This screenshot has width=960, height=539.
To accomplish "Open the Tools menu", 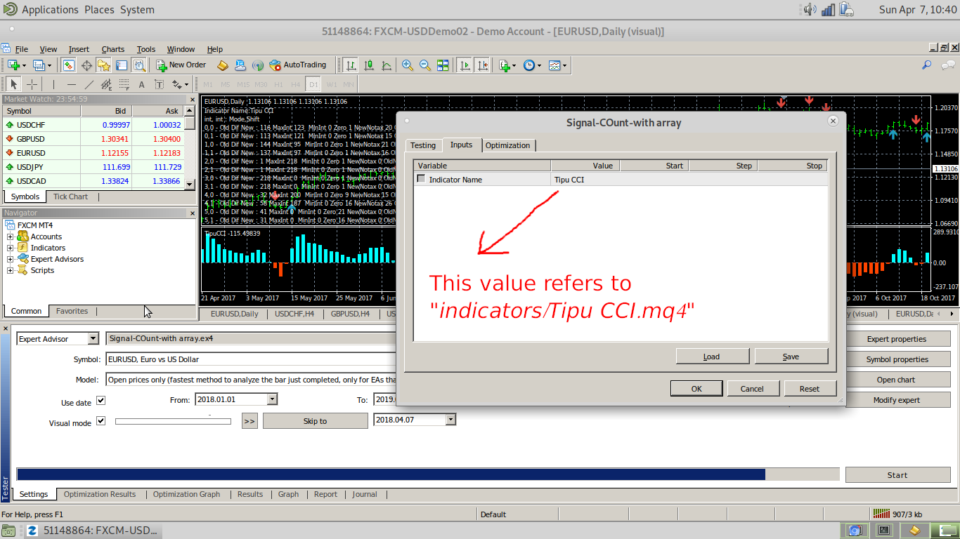I will (x=146, y=49).
